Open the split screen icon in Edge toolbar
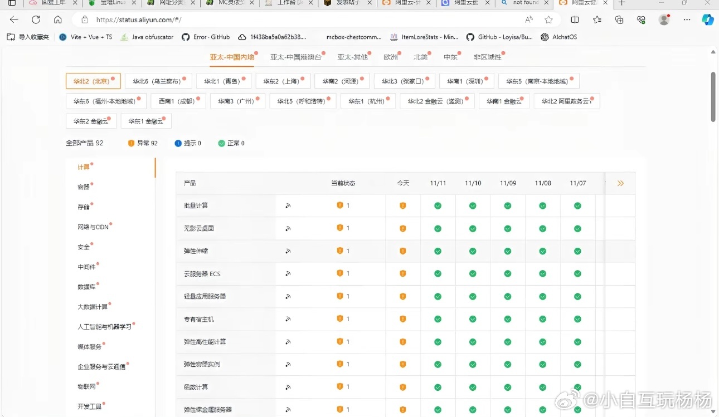 (x=575, y=19)
